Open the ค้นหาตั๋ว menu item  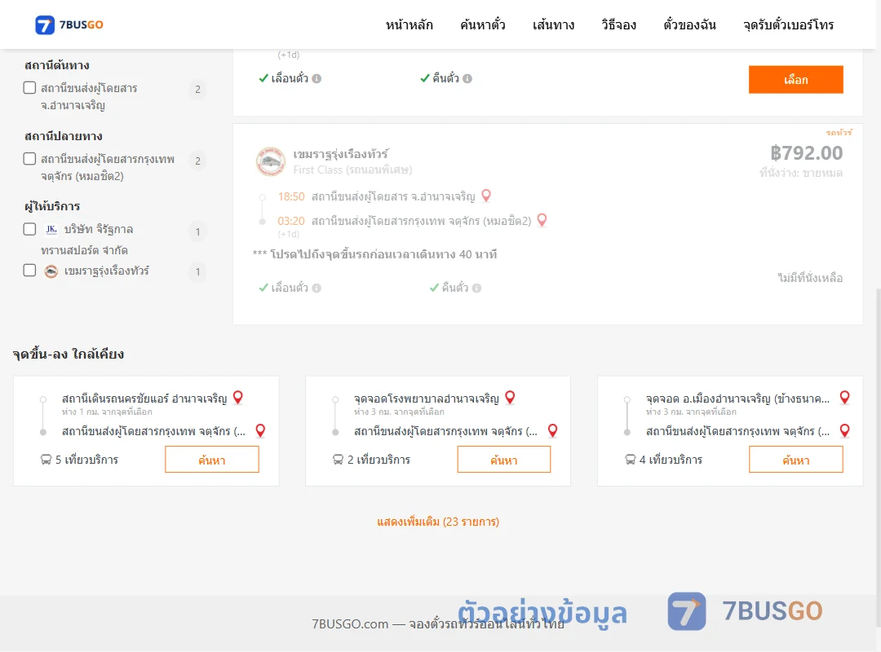483,24
